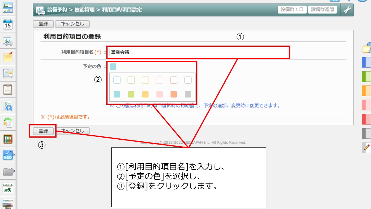Go to 機能管理 in the breadcrumb
The height and width of the screenshot is (209, 371).
pos(85,10)
